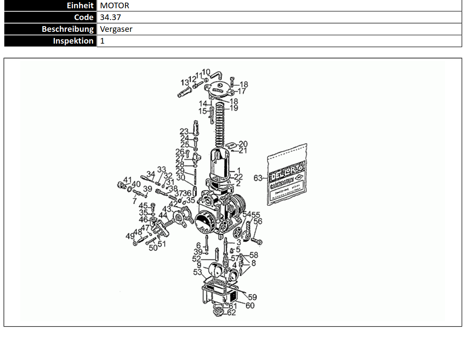Click part label 40
Viewport: 476px width, 338px height.
(136, 184)
